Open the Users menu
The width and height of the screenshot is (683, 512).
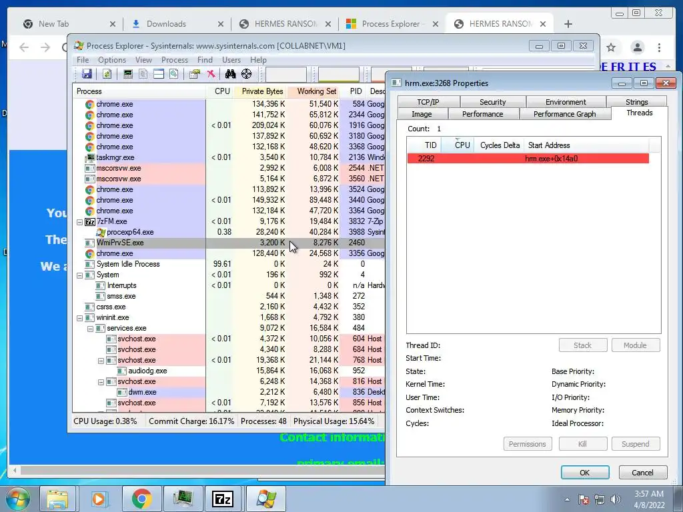pos(231,60)
